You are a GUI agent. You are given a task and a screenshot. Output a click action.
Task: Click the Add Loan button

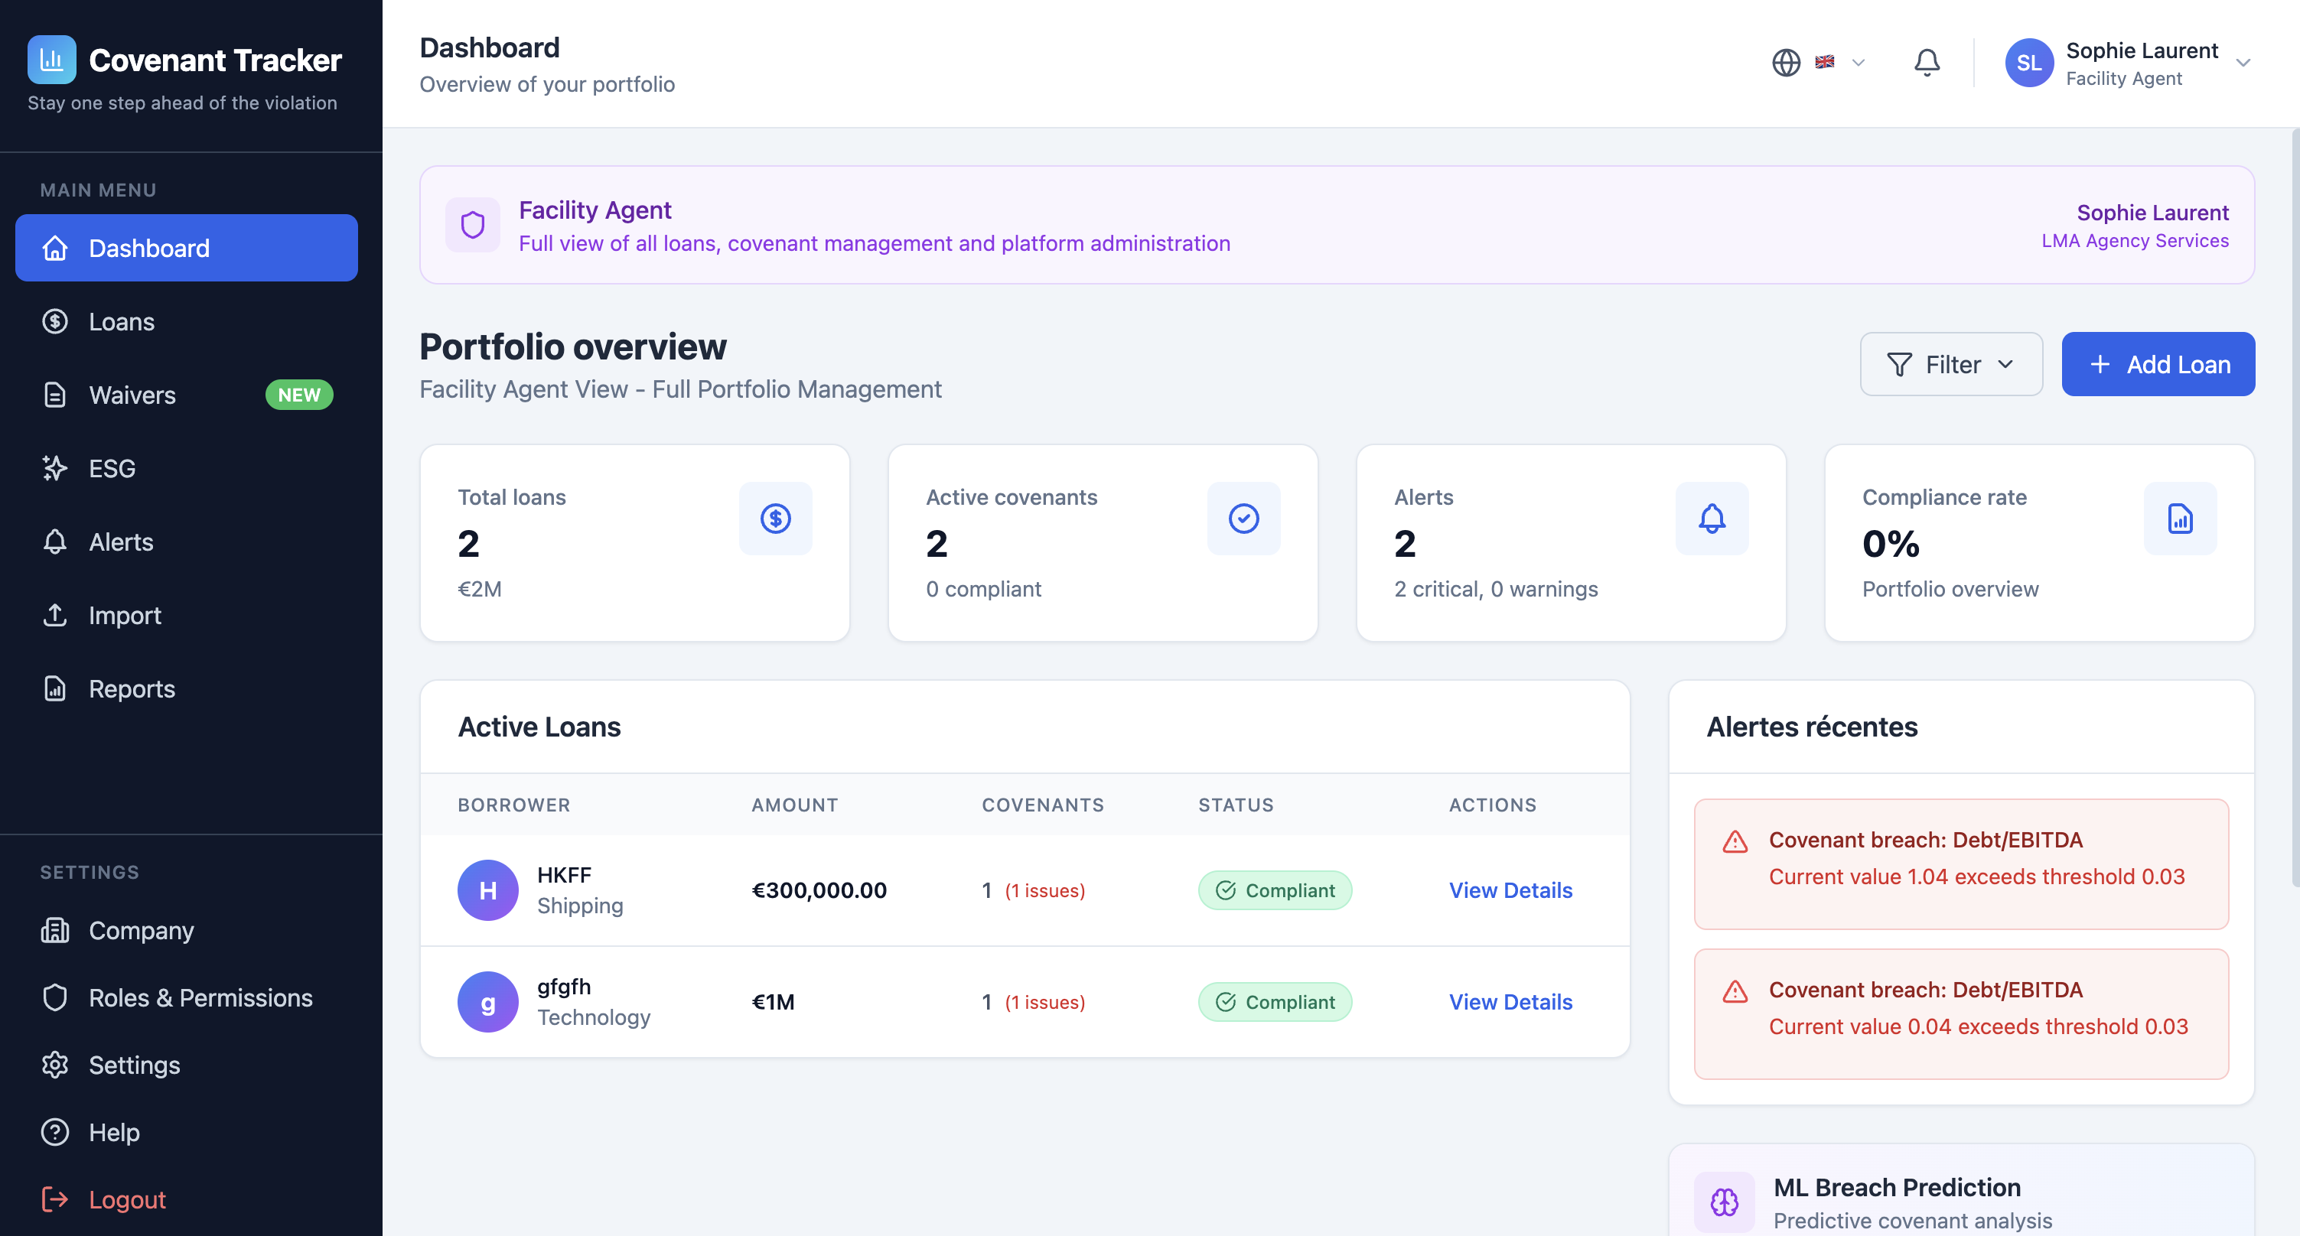pyautogui.click(x=2157, y=364)
